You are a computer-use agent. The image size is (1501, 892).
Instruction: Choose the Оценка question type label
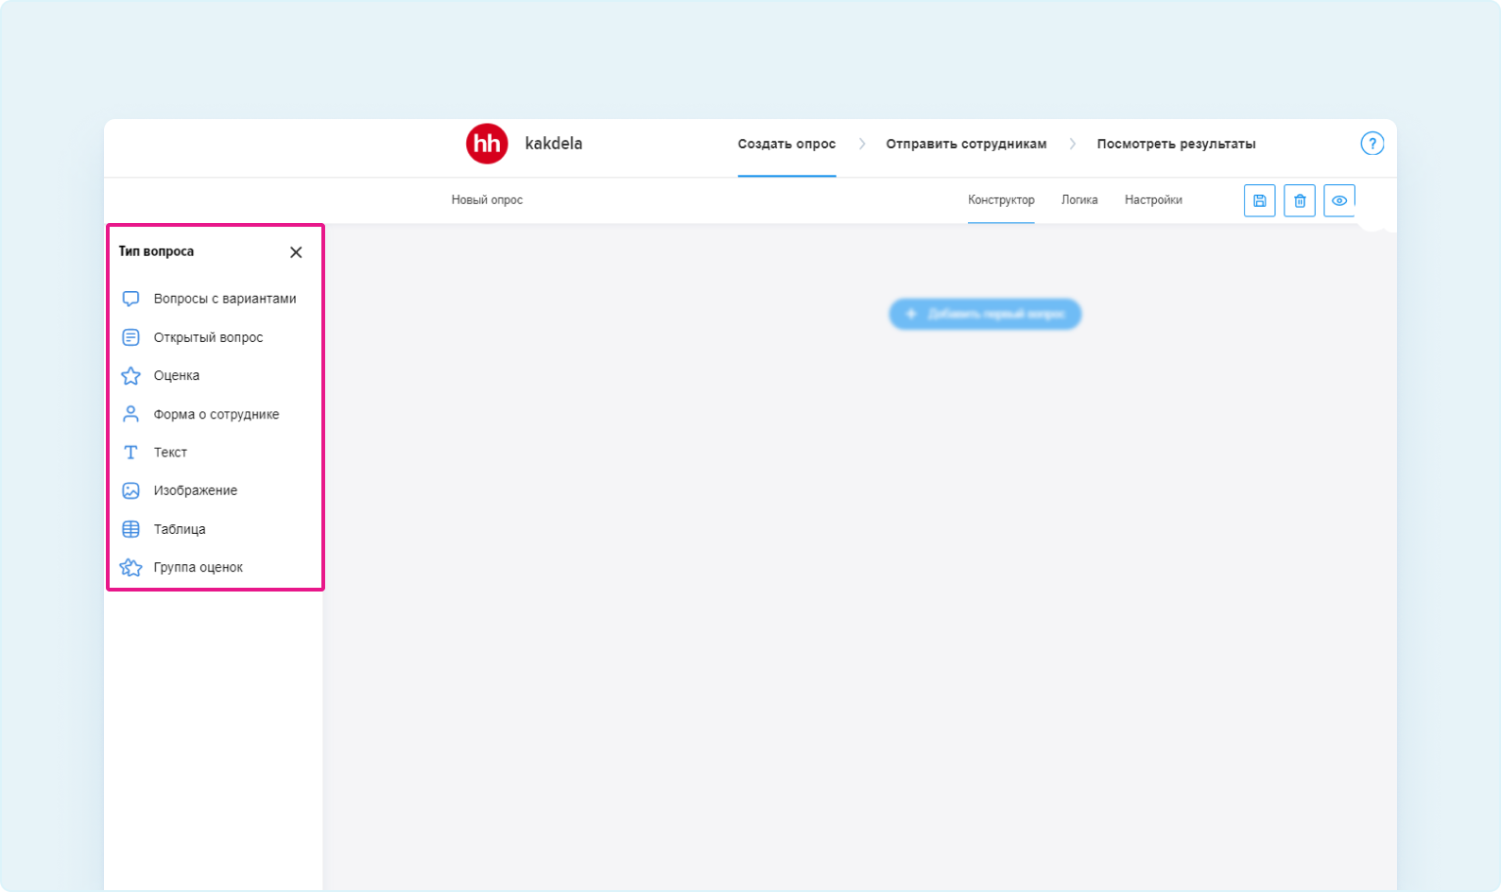click(x=177, y=376)
